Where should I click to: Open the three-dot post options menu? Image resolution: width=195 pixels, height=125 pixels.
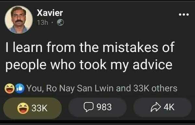[x=184, y=15]
